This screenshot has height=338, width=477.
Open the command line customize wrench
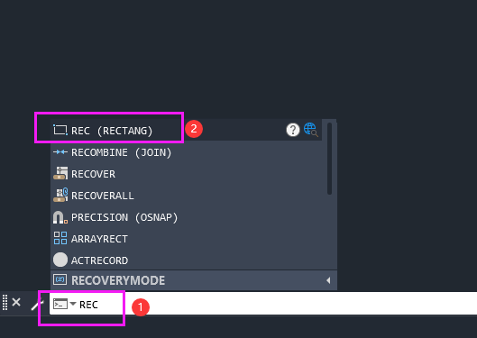37,305
